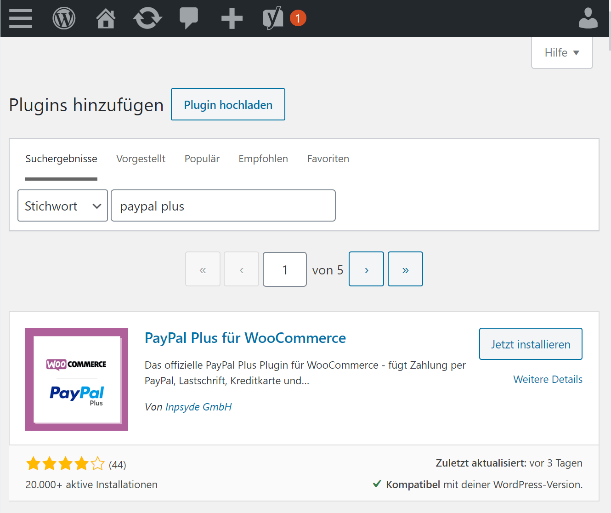The image size is (611, 513).
Task: Switch to the Favoriten tab
Action: 328,159
